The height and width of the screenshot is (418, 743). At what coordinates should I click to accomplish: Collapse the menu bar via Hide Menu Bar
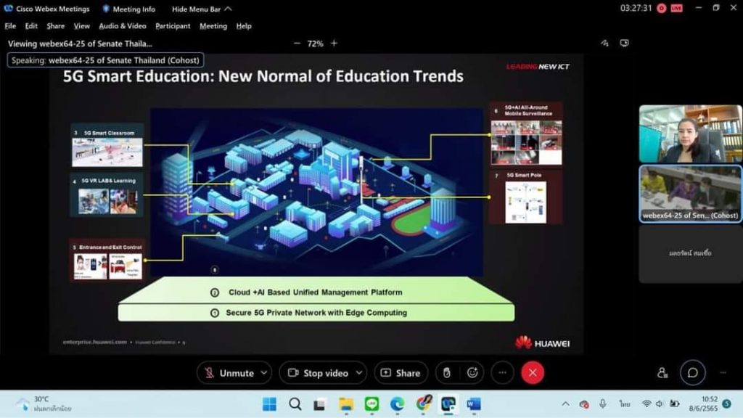coord(202,9)
